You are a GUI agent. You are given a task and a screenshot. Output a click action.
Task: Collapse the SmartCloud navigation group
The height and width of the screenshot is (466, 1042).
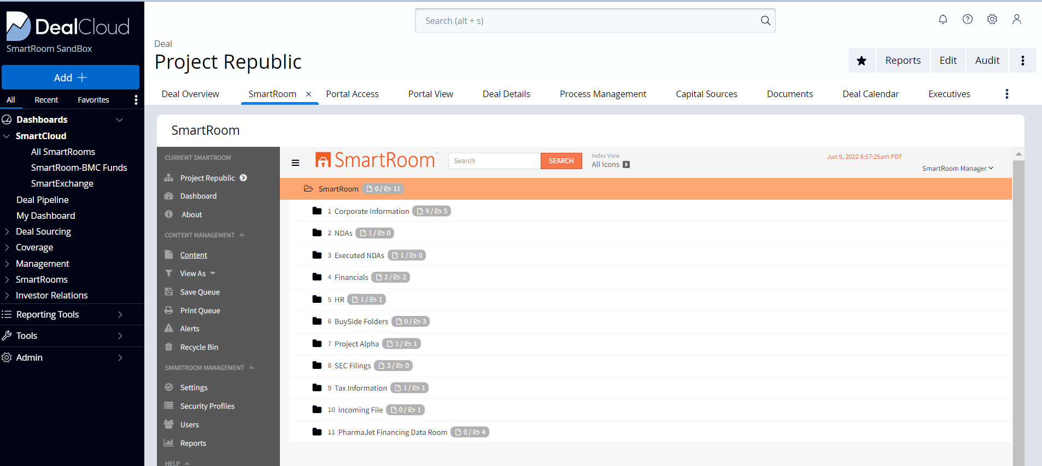[x=7, y=136]
